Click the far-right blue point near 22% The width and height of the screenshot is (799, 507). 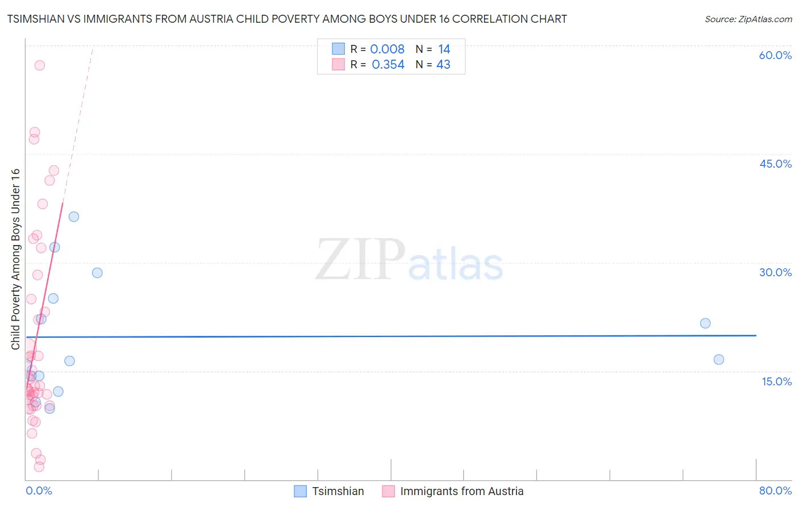coord(705,323)
